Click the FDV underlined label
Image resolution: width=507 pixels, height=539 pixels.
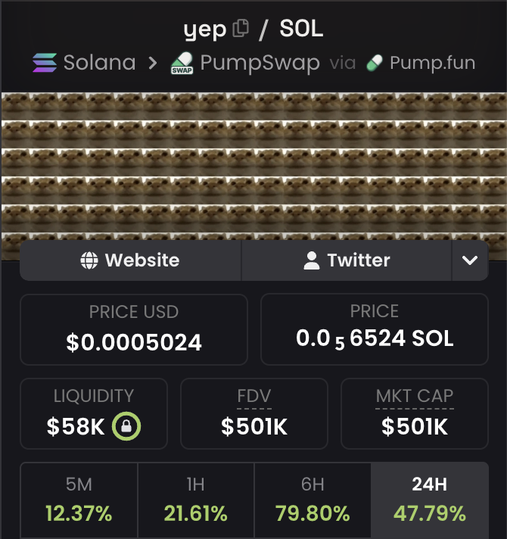click(x=254, y=396)
